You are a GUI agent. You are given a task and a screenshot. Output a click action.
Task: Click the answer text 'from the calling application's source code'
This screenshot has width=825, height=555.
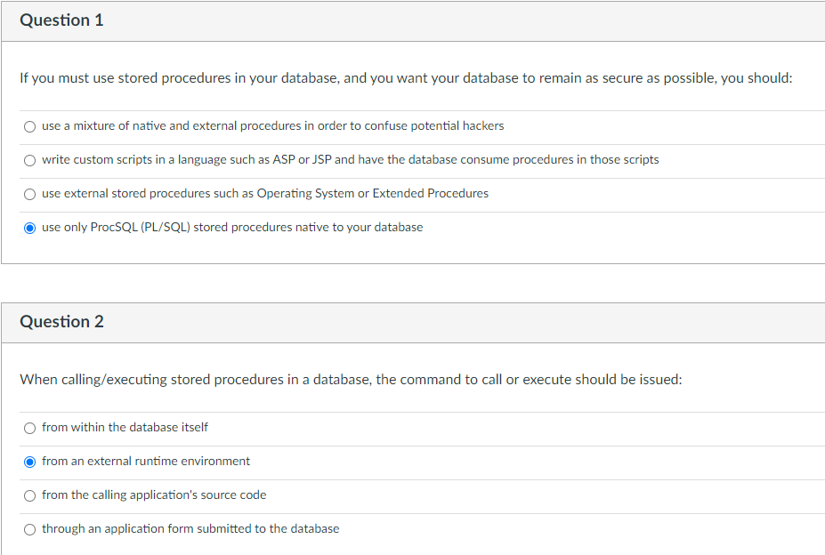(154, 495)
